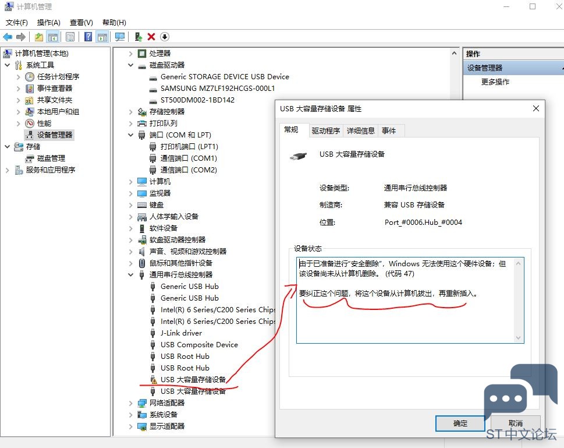This screenshot has width=564, height=448.
Task: Expand the 存储控制器 device category
Action: pos(130,112)
